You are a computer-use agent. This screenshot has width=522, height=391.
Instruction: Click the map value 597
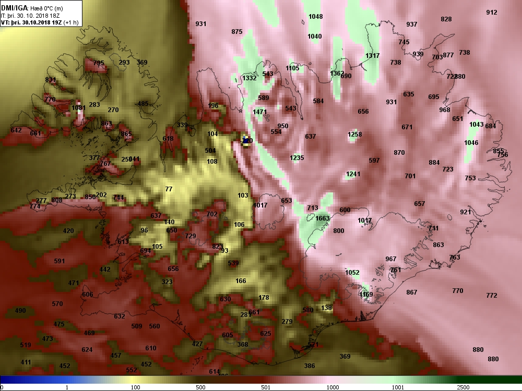374,160
